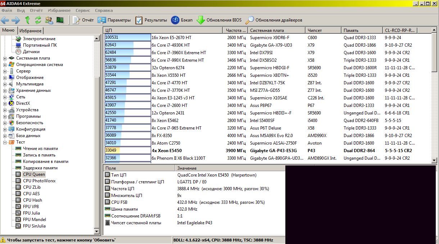Viewport: 439px width, 244px height.
Task: Collapse the Тест tree node
Action: (5, 142)
